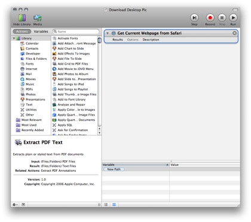Select the Apply SQL action
The width and height of the screenshot is (251, 222).
point(65,125)
